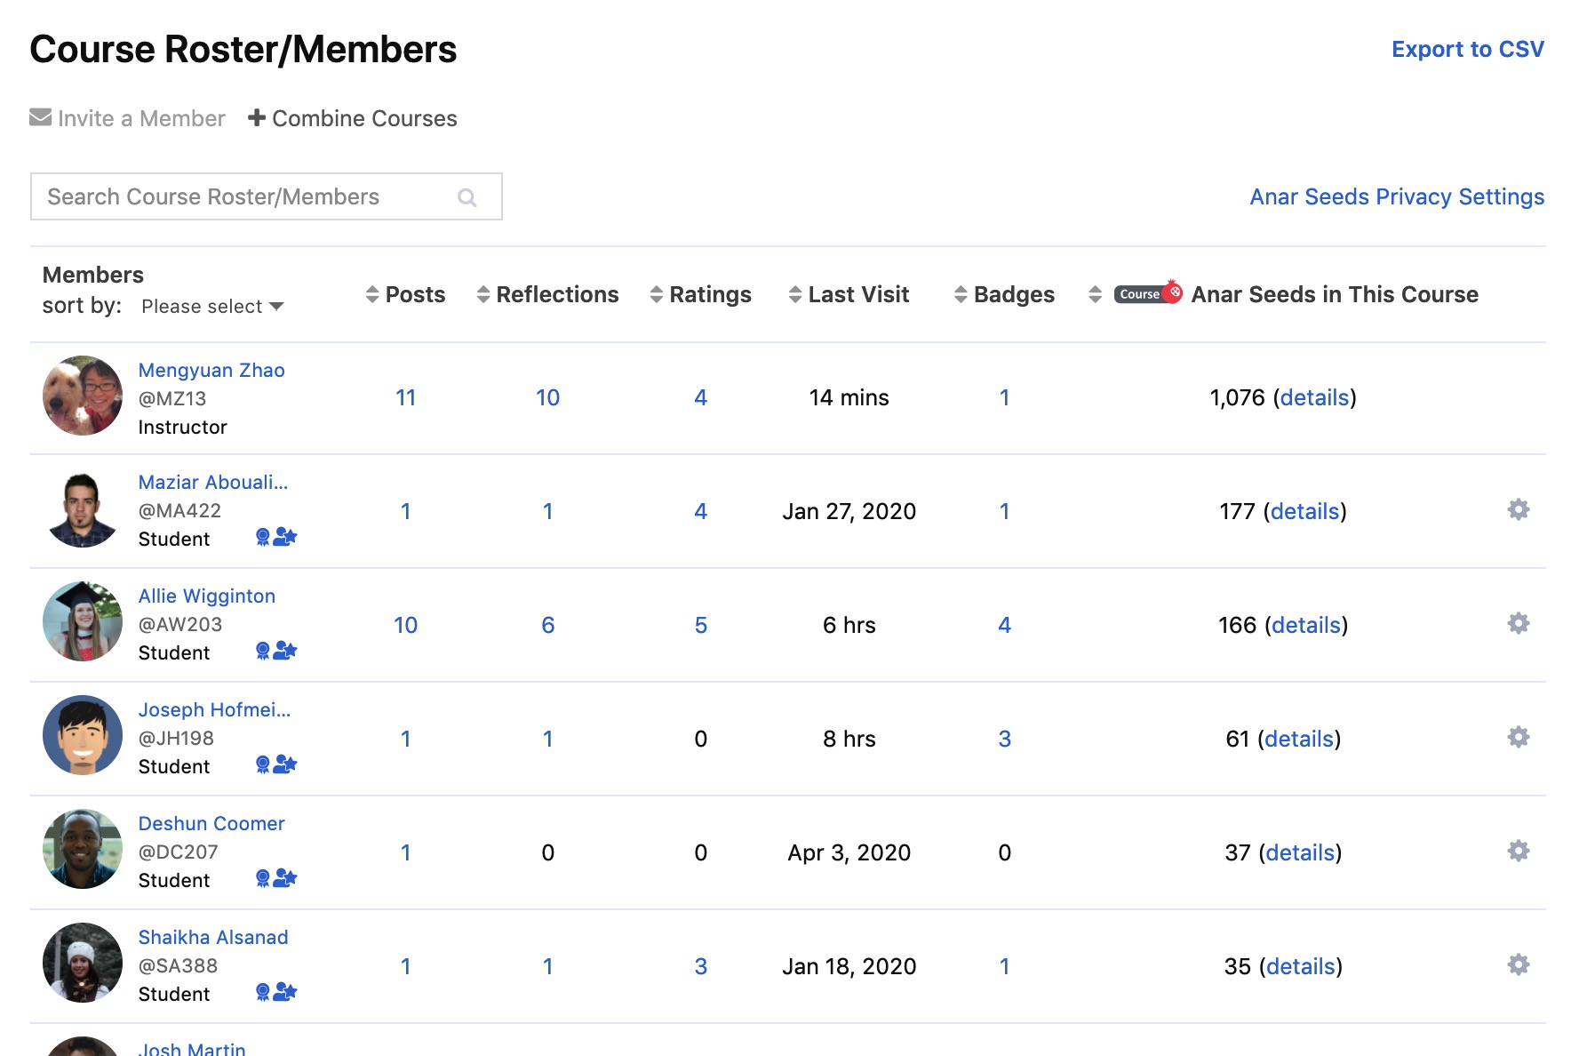Open settings gear for Allie Wigginton row
Viewport: 1571px width, 1056px height.
pyautogui.click(x=1519, y=623)
